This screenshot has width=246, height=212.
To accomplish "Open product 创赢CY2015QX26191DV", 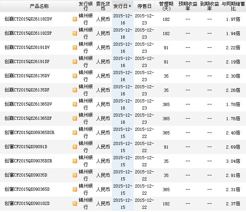I will pyautogui.click(x=27, y=48).
